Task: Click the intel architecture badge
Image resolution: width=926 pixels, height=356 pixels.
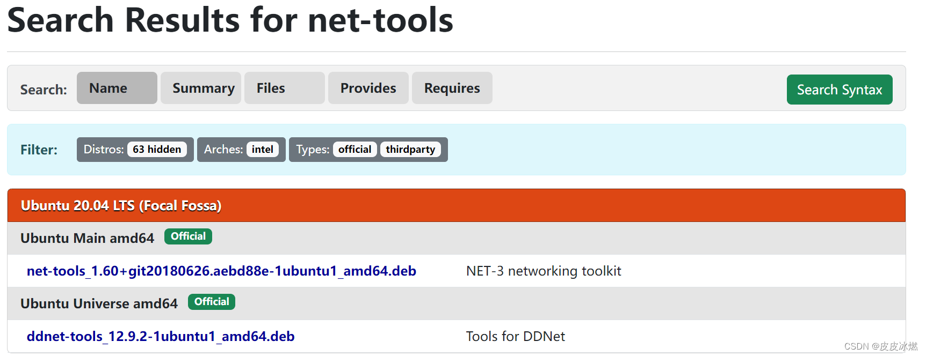Action: [x=263, y=150]
